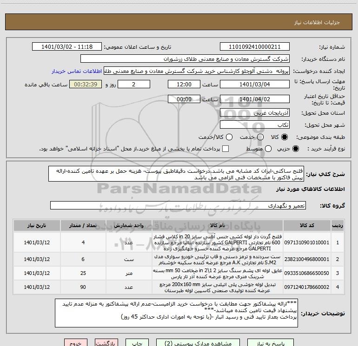358x346 pixels.
Task: Click the delivery city field تکاب
Action: point(255,125)
